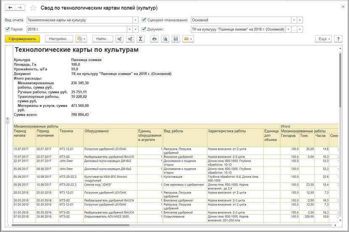The image size is (349, 232).
Task: Uncheck the Партия checkbox
Action: (7, 29)
